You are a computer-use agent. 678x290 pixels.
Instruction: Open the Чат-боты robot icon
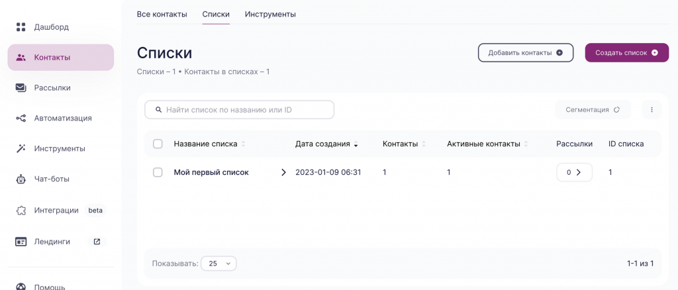[21, 179]
